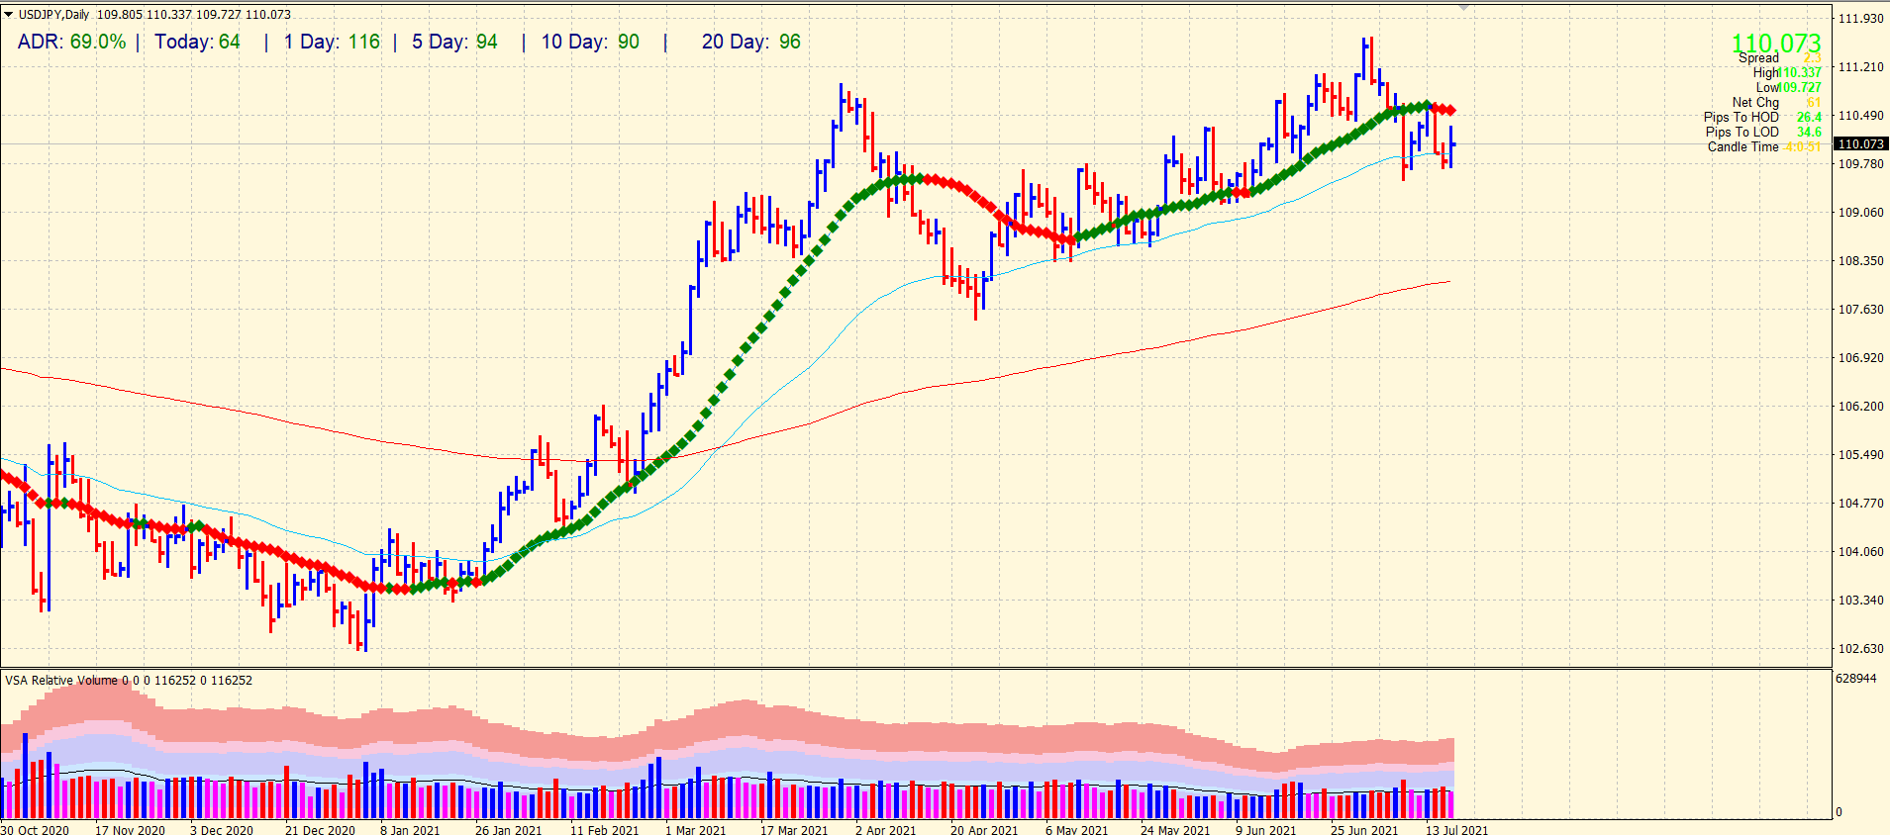The image size is (1890, 835).
Task: Click the black current price tag 110.073
Action: point(1860,144)
